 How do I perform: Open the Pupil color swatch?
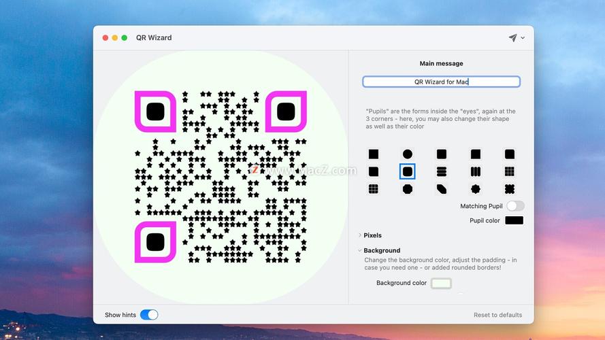point(514,220)
